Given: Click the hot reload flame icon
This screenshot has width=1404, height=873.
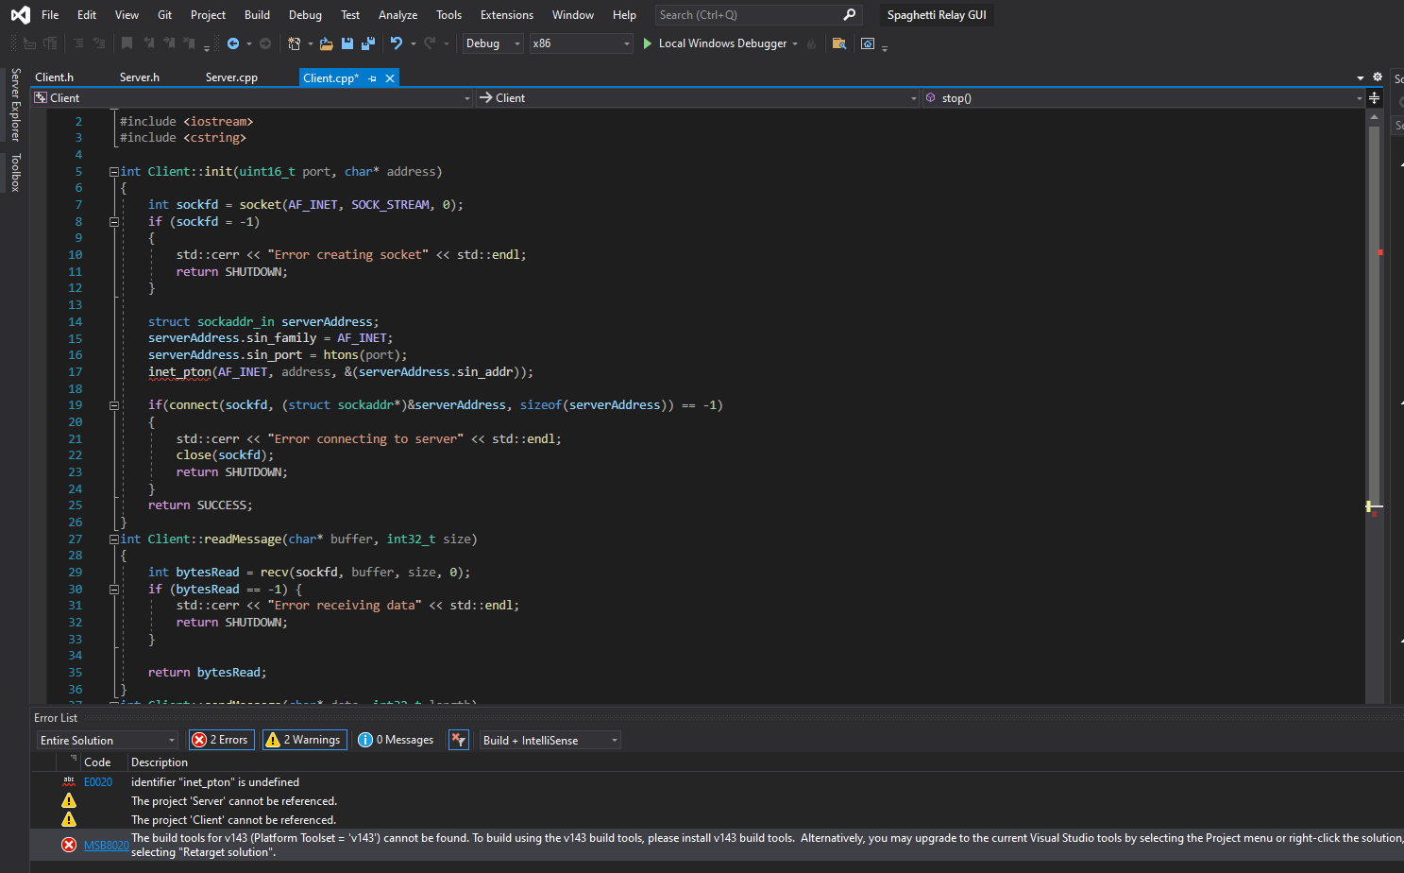Looking at the screenshot, I should pyautogui.click(x=811, y=43).
